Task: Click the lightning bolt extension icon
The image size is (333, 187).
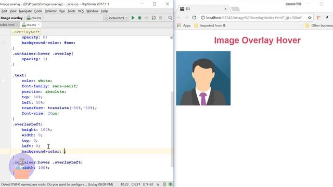Action: 327,18
